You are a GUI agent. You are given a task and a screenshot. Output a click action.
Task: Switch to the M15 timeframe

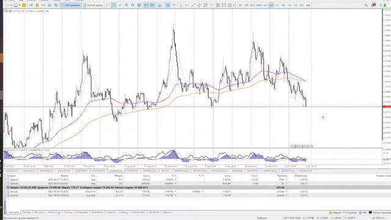[x=252, y=5]
